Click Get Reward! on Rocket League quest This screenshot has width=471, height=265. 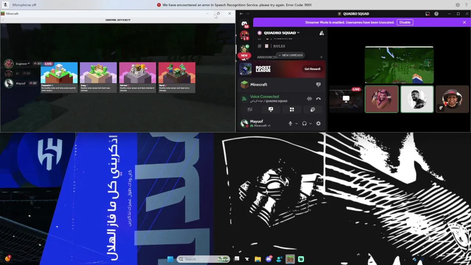click(312, 69)
